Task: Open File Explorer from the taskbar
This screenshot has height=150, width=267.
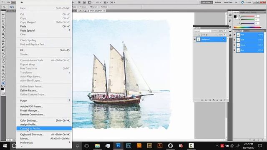Action: coord(97,146)
